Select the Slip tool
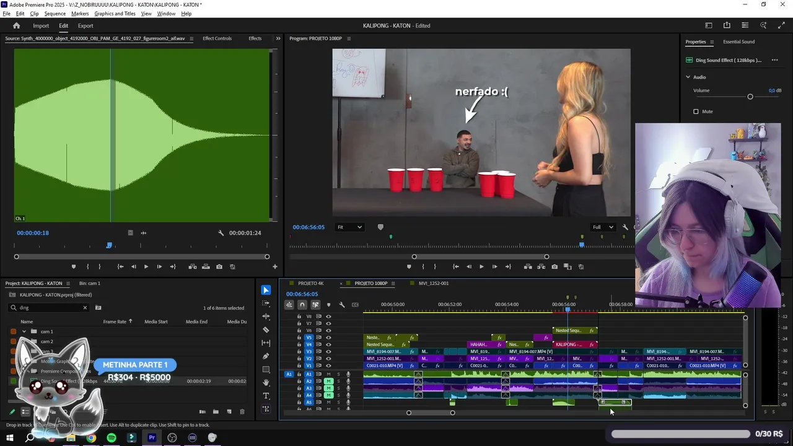 click(x=266, y=343)
